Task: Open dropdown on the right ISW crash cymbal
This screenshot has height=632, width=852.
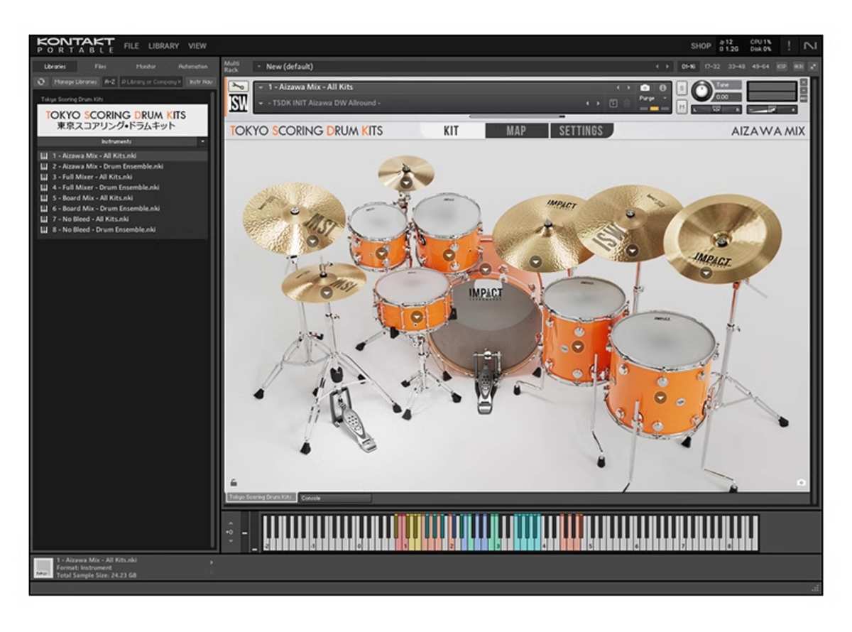Action: tap(633, 250)
